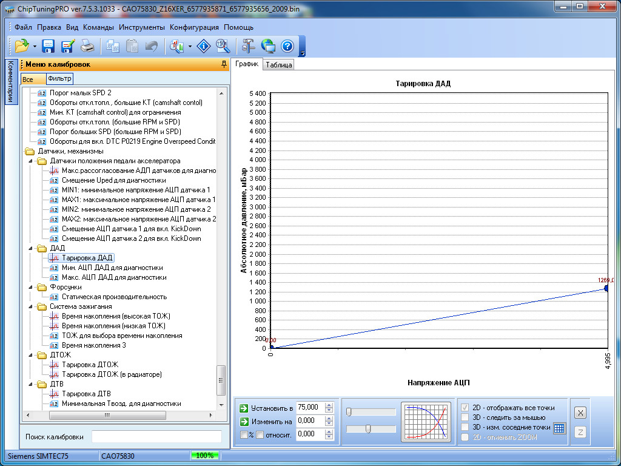Image resolution: width=621 pixels, height=466 pixels.
Task: Switch to the 'Таблица' tab
Action: click(279, 65)
